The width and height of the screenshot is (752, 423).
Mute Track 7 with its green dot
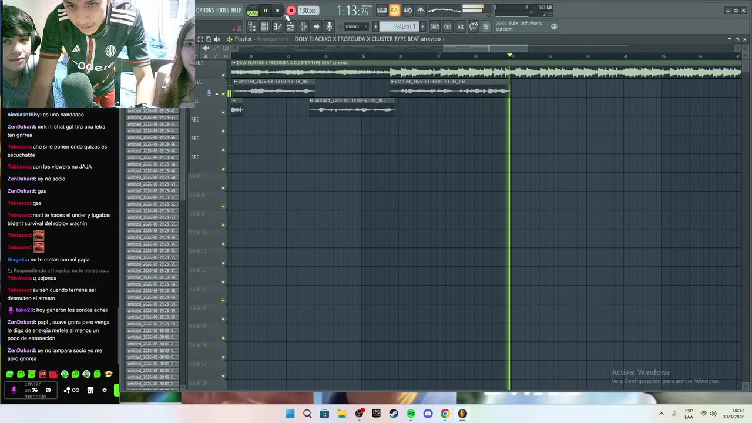click(x=223, y=188)
